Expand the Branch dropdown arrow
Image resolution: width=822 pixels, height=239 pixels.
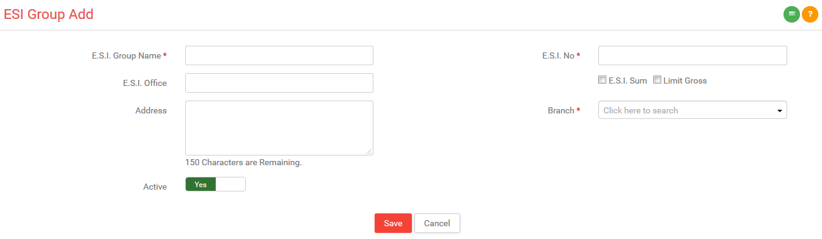[779, 111]
